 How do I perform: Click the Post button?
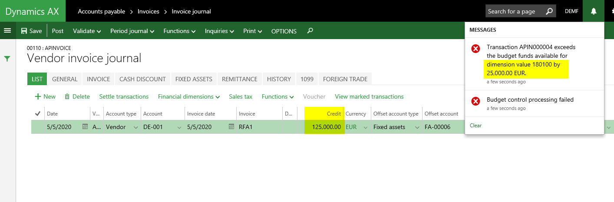tap(58, 31)
